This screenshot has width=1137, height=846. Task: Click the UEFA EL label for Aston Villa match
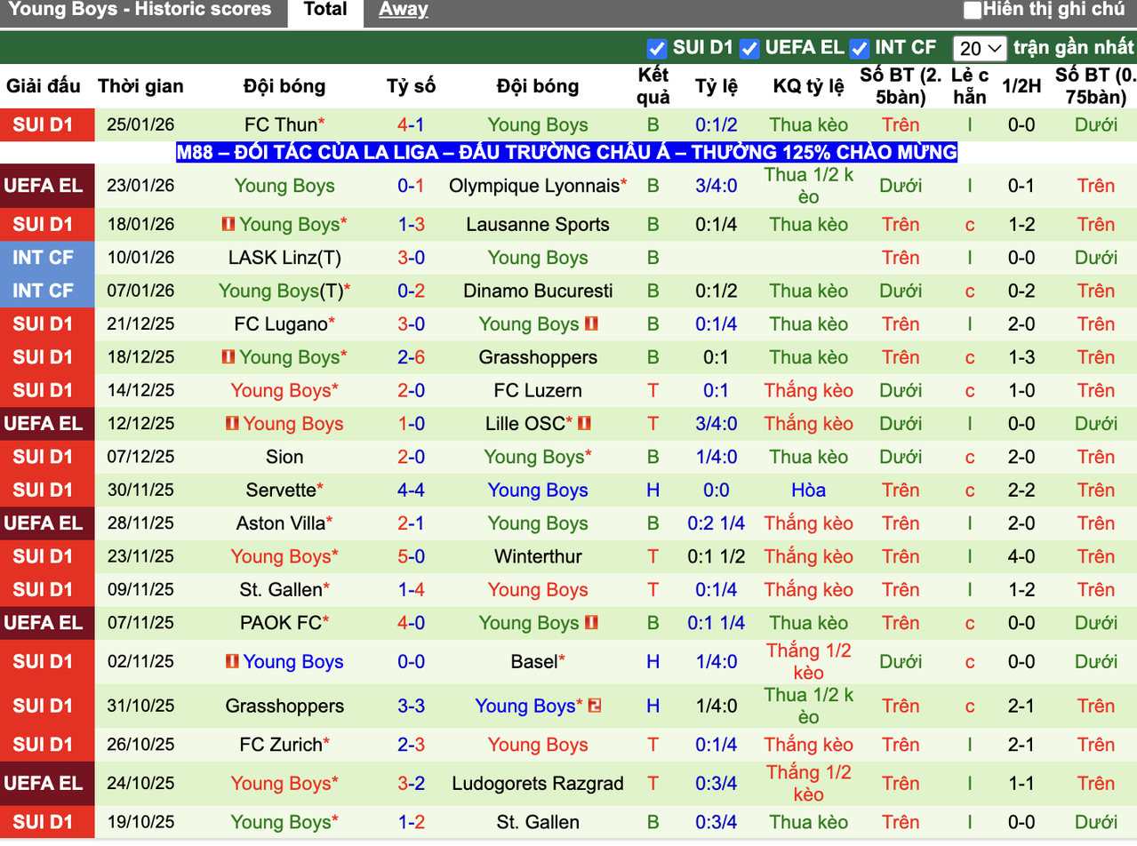pos(43,523)
